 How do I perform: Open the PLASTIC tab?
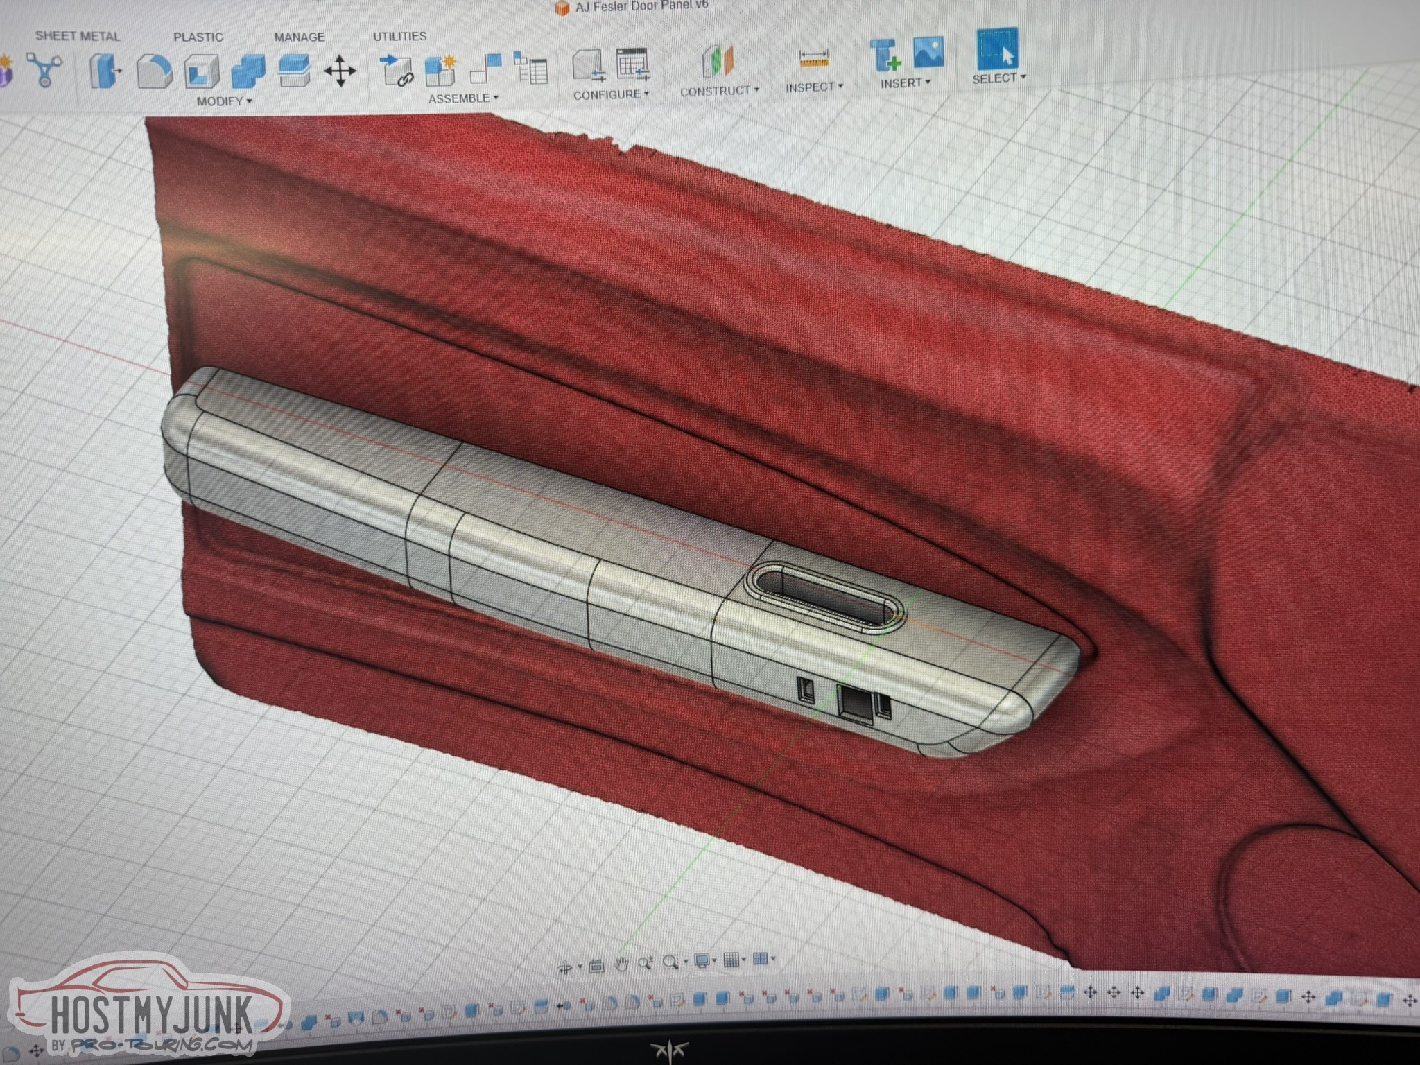point(198,37)
